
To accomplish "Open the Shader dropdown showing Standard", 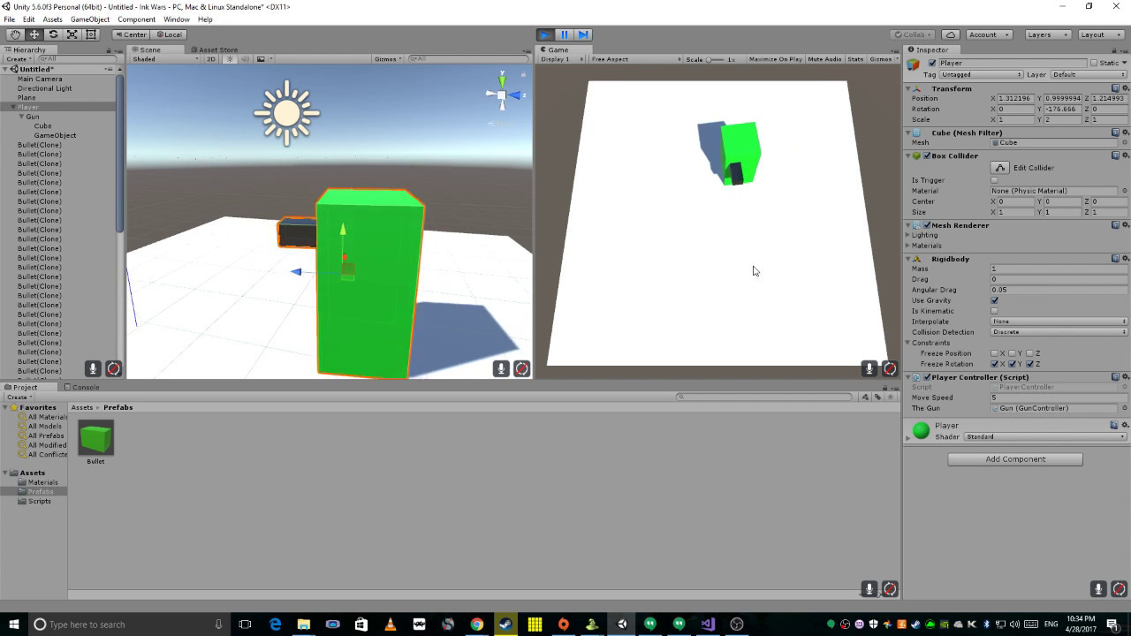I will pos(1045,437).
